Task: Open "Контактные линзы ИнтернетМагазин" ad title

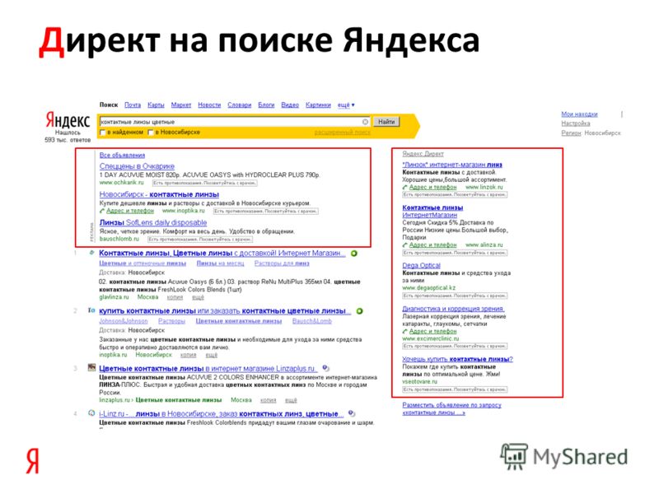Action: [433, 212]
